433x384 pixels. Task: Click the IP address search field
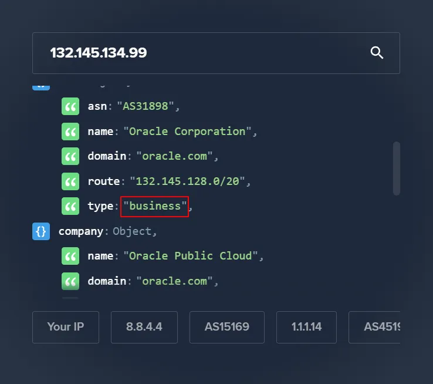tap(216, 53)
